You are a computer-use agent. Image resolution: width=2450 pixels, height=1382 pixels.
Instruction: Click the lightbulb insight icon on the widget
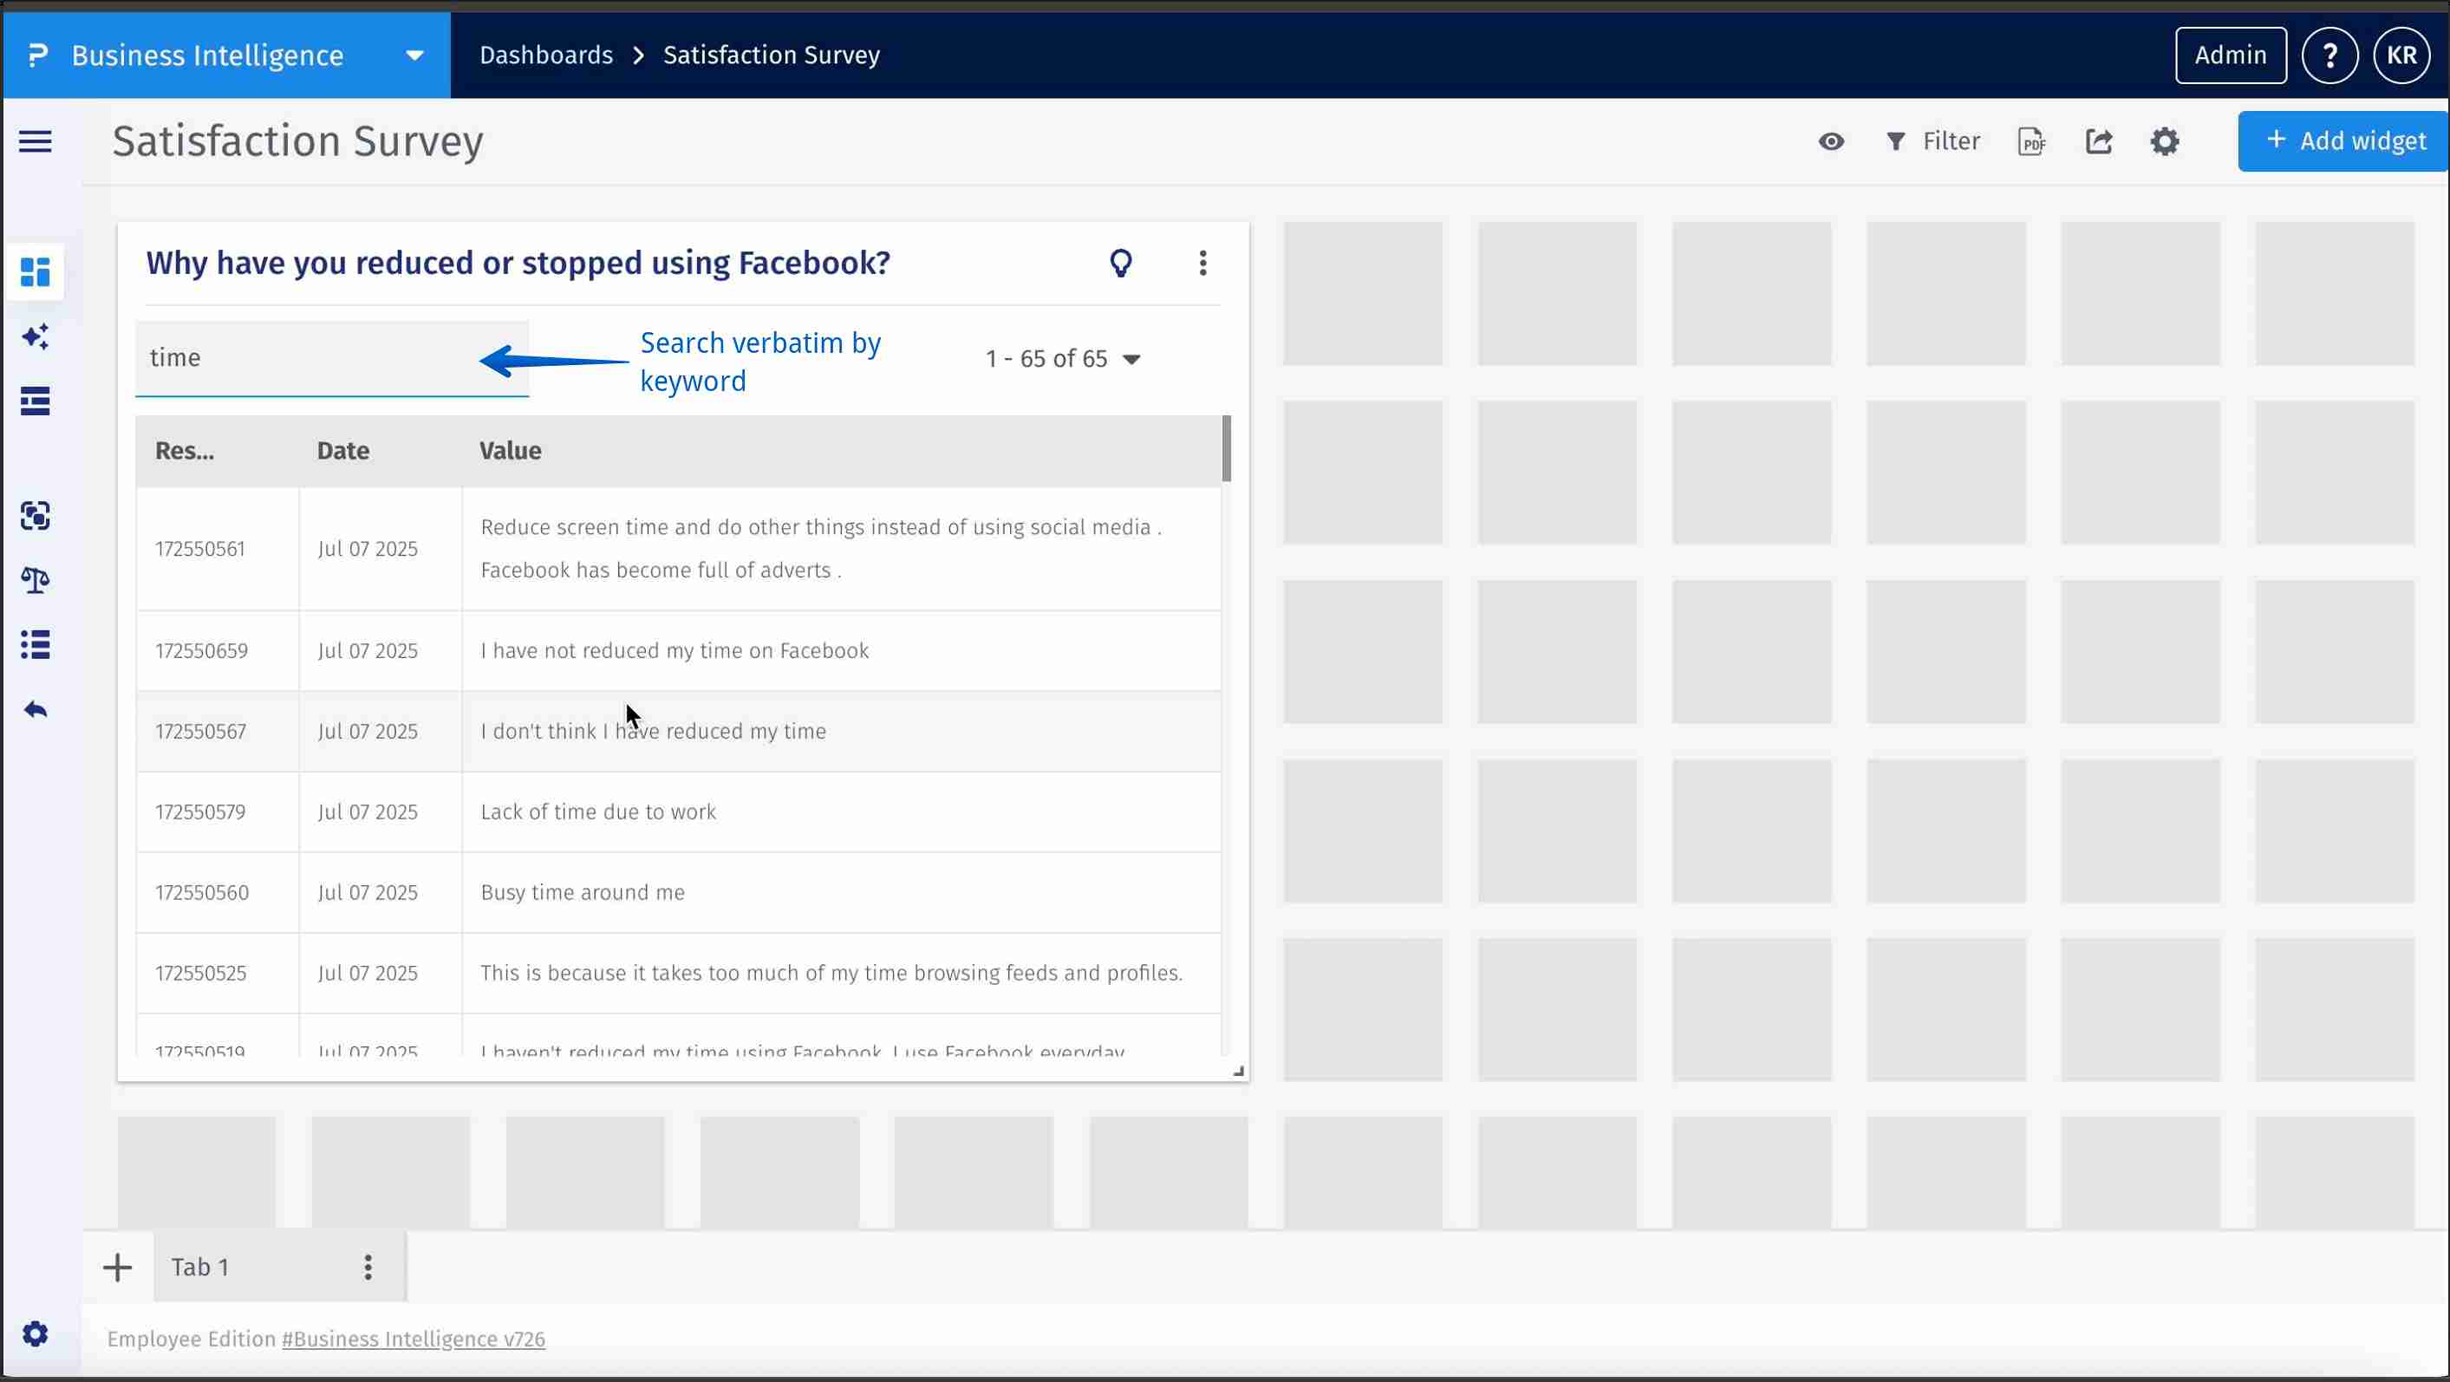coord(1121,263)
